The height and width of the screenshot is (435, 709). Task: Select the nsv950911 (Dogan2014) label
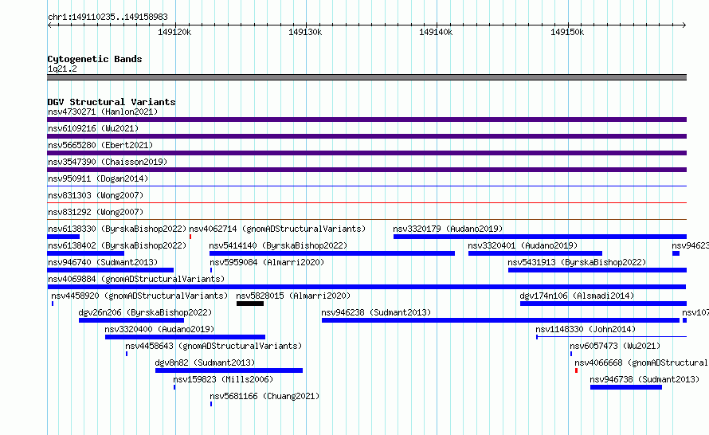[x=98, y=178]
